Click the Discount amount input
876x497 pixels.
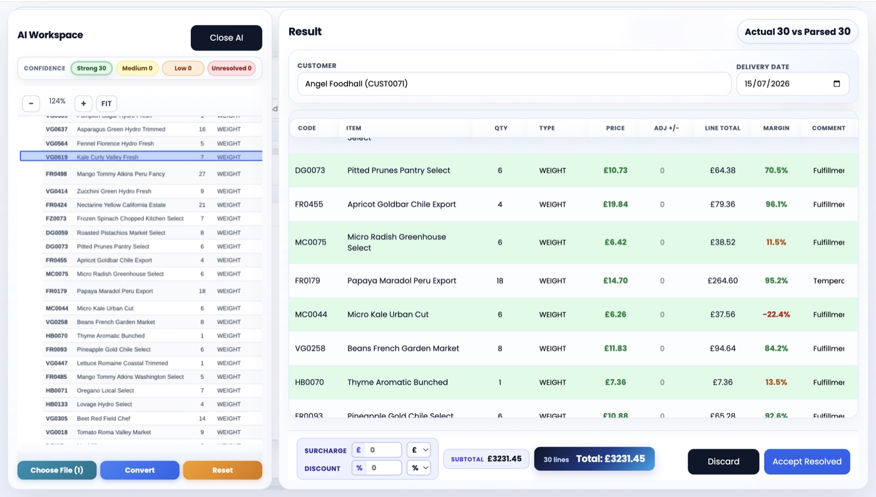pos(384,468)
